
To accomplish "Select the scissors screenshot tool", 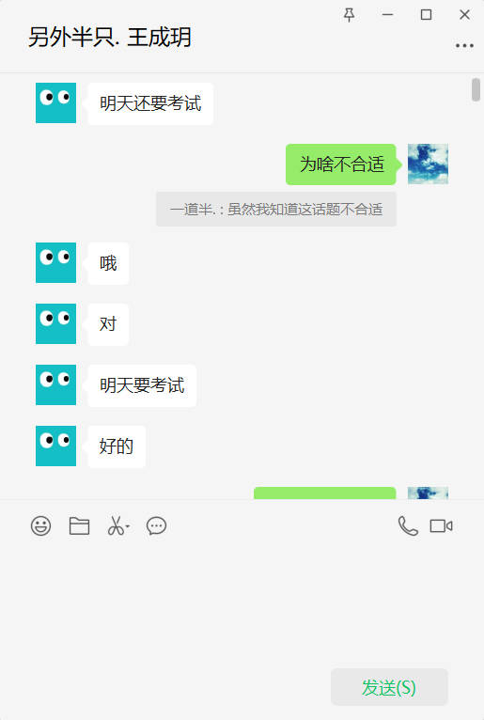I will click(x=116, y=526).
